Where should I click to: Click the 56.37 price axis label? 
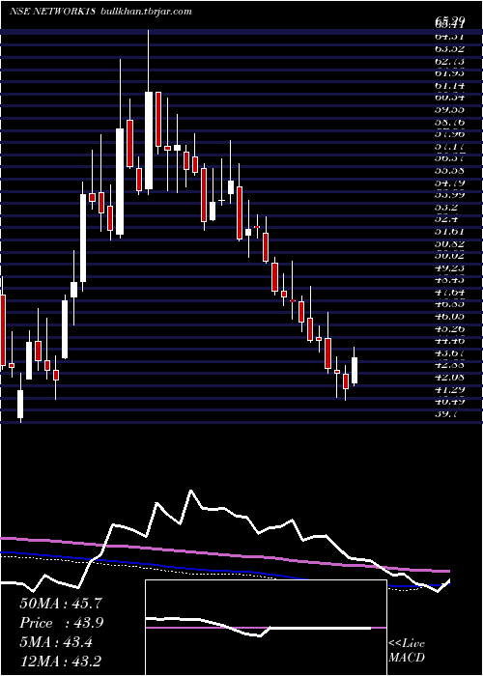tap(450, 158)
